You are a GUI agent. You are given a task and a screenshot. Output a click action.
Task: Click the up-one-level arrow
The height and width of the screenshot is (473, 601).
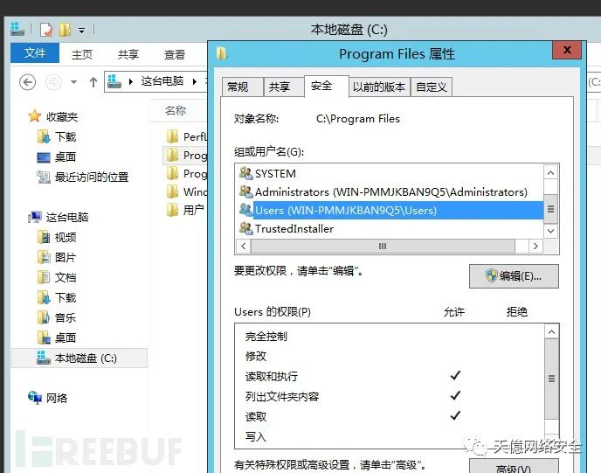coord(93,82)
